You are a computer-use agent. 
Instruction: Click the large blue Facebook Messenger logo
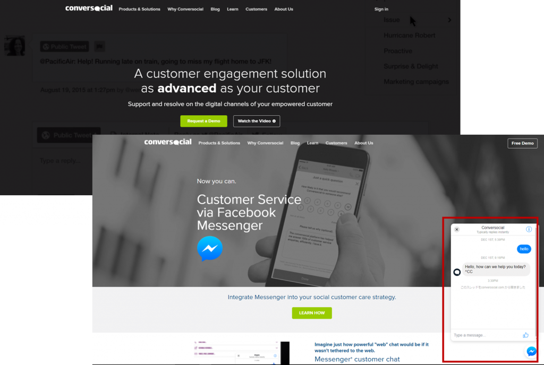tap(210, 248)
